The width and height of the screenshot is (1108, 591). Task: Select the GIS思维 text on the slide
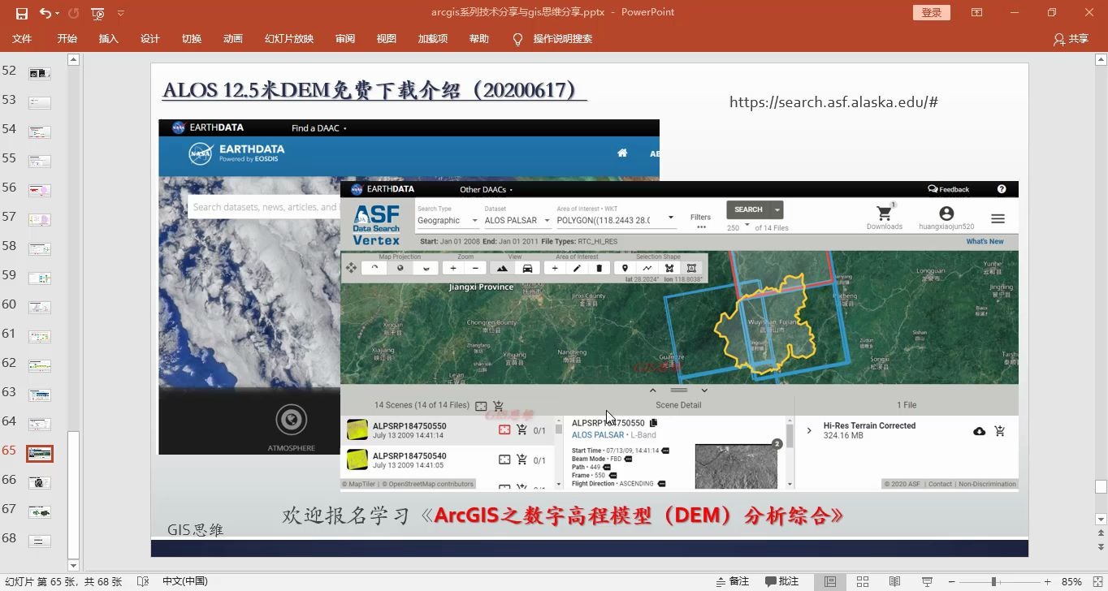coord(195,529)
